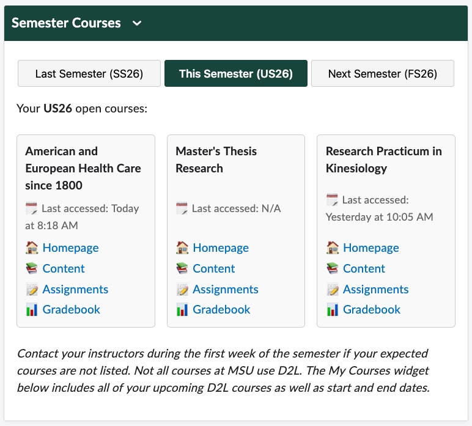
Task: Click the Master's Thesis Research course title
Action: (x=216, y=160)
